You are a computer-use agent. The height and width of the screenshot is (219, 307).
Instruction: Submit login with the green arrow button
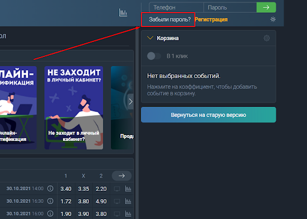266,7
